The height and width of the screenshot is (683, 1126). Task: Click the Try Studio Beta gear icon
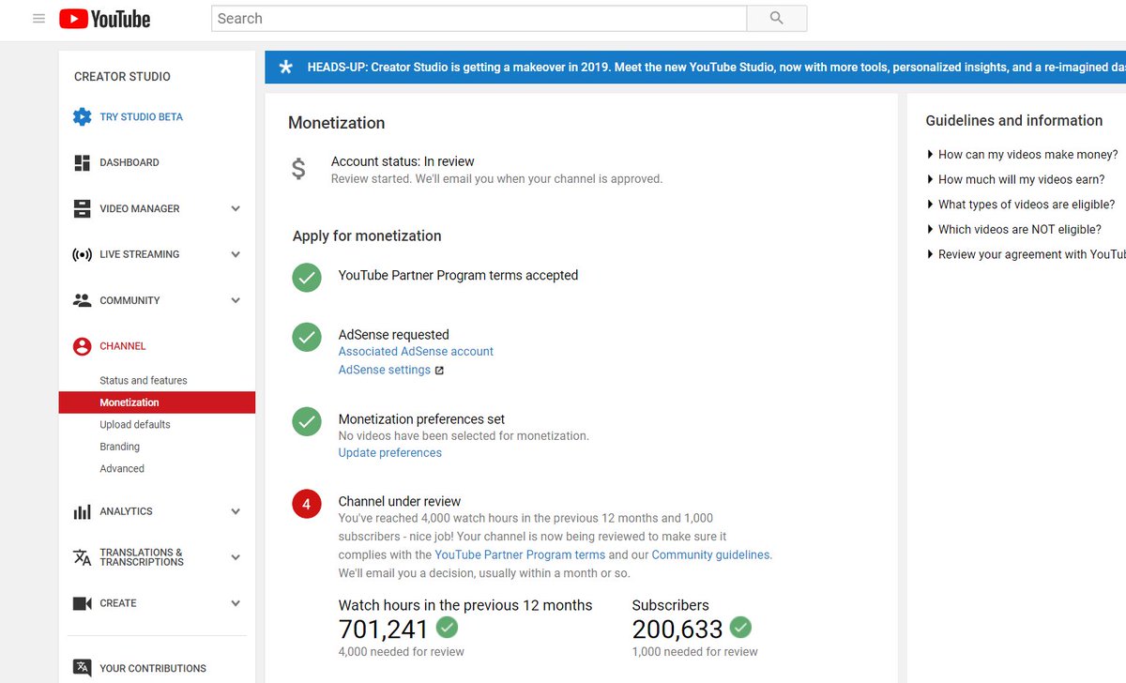[82, 117]
